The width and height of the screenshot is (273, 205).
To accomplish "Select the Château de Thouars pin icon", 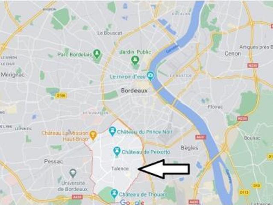I will [x=114, y=194].
